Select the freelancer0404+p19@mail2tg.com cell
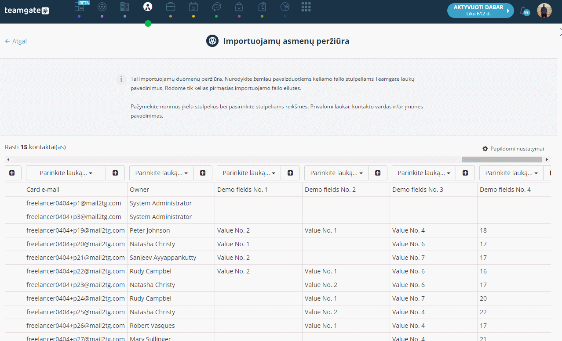562x341 pixels. tap(75, 230)
